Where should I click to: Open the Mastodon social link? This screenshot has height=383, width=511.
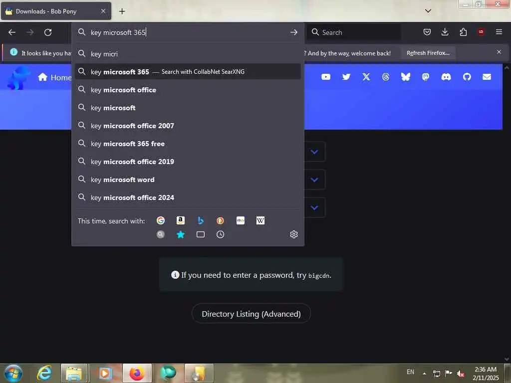tap(426, 77)
